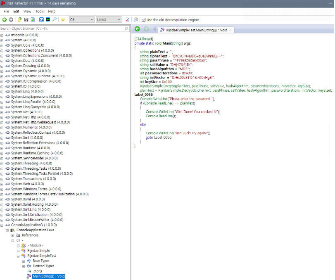Viewport: 335px width, 280px height.
Task: Expand the RijndaelSimple class node
Action: [18, 251]
